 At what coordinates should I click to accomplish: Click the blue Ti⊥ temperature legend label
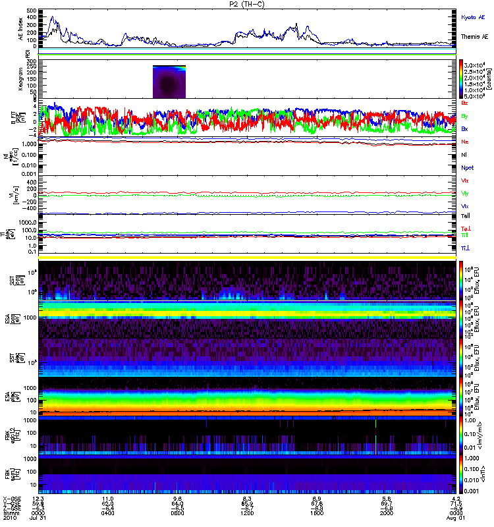coord(465,248)
